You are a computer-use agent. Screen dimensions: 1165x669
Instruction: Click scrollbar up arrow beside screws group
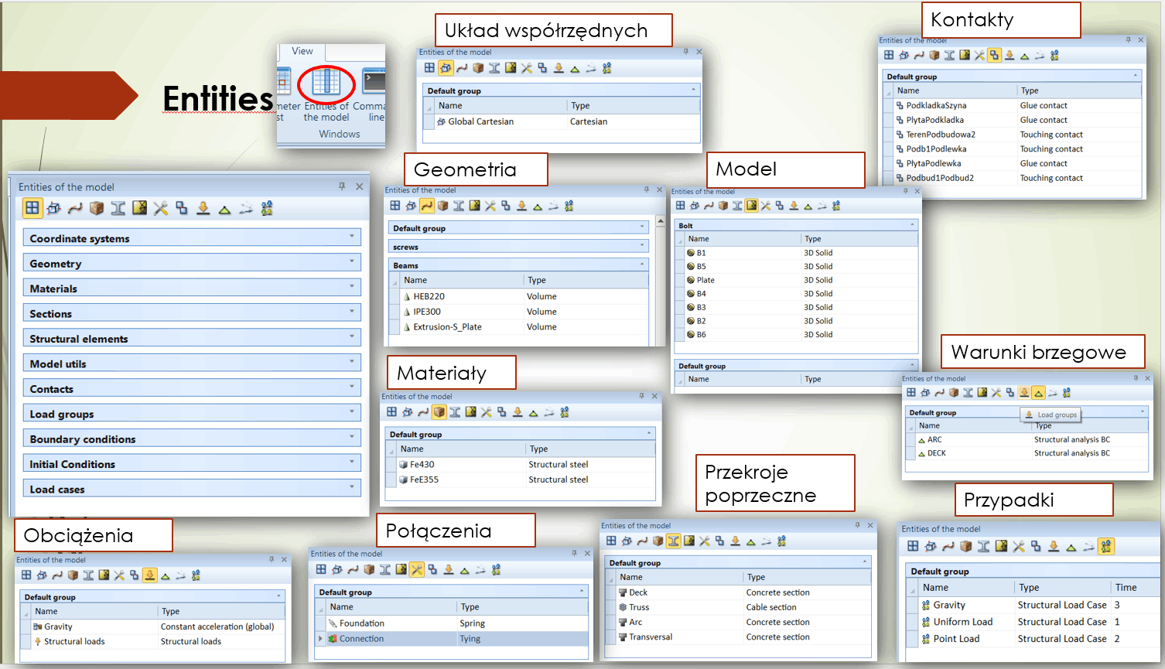[x=660, y=222]
